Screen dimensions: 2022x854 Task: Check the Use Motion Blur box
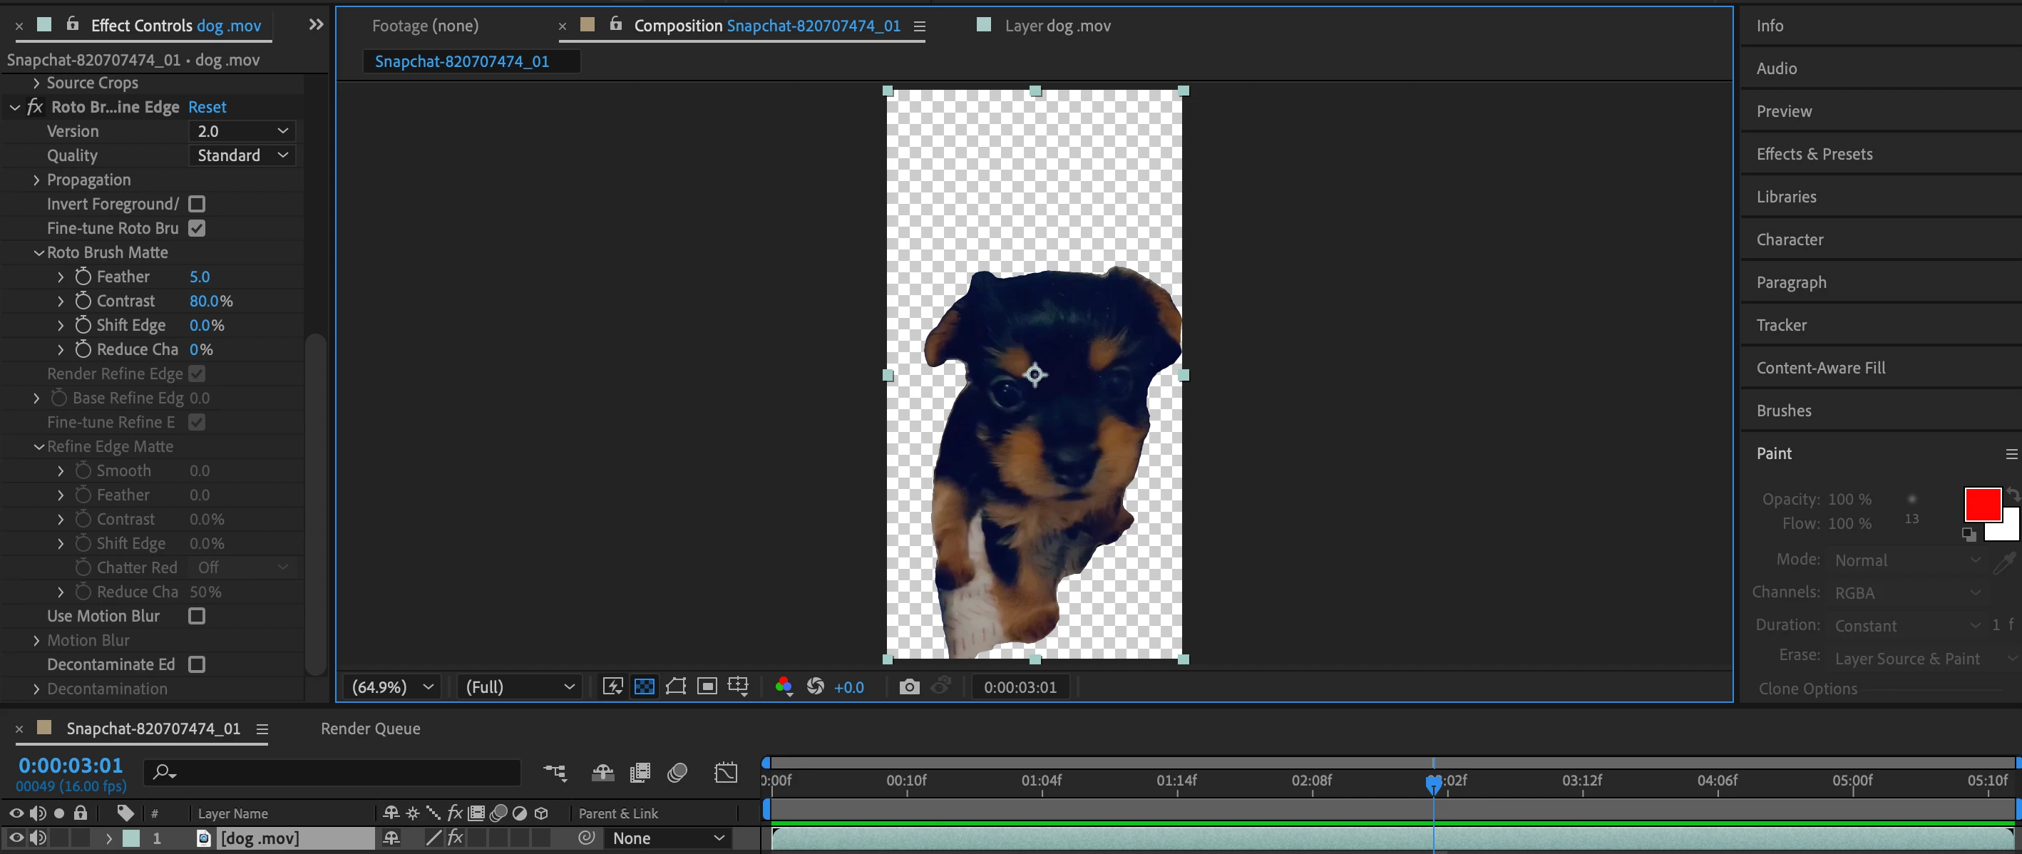[197, 616]
